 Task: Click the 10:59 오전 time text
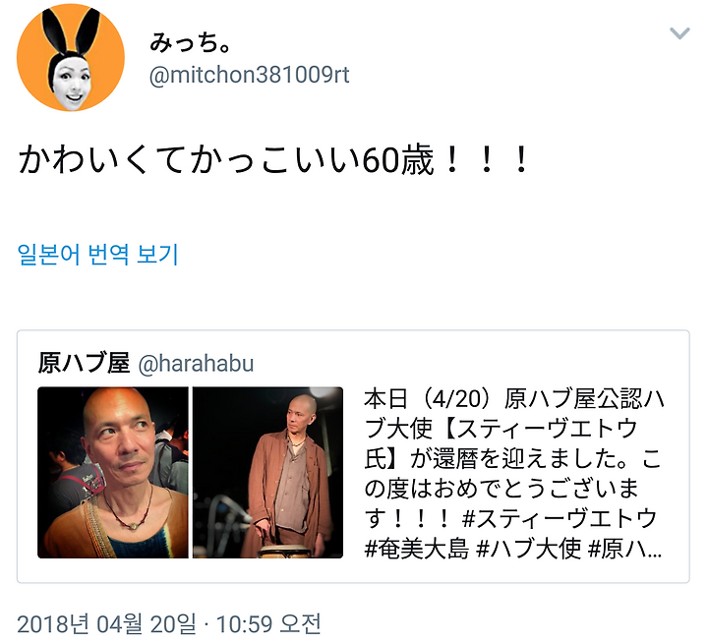(268, 624)
